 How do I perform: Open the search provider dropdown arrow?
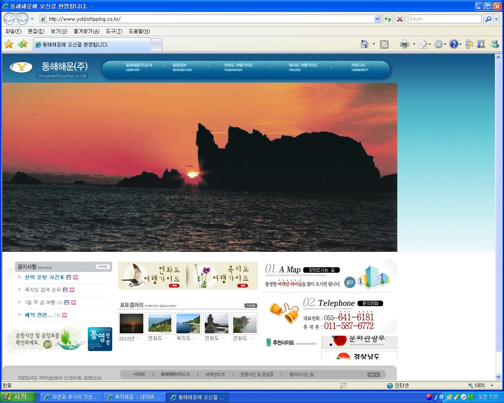(497, 19)
